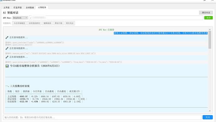Click the 异动个股 quick button
Screen dimensions: 216x122
tap(59, 23)
